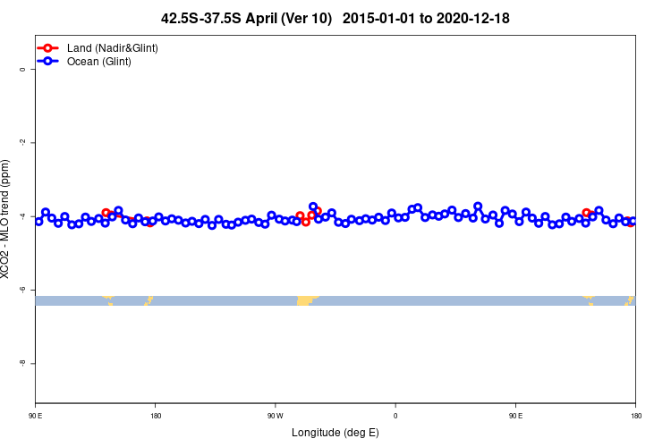
Task: Select the 90 W x-axis tick label
Action: pos(276,416)
